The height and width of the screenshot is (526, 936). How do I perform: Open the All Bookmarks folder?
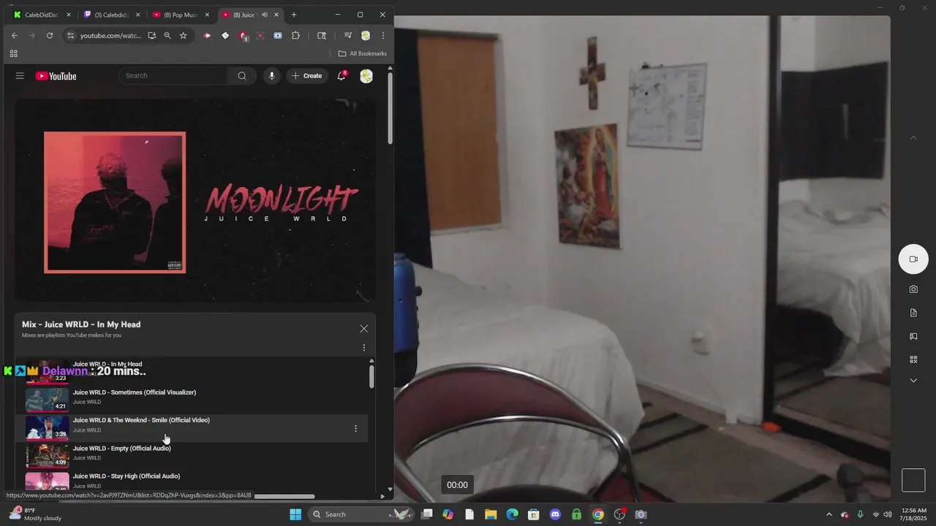click(x=363, y=53)
